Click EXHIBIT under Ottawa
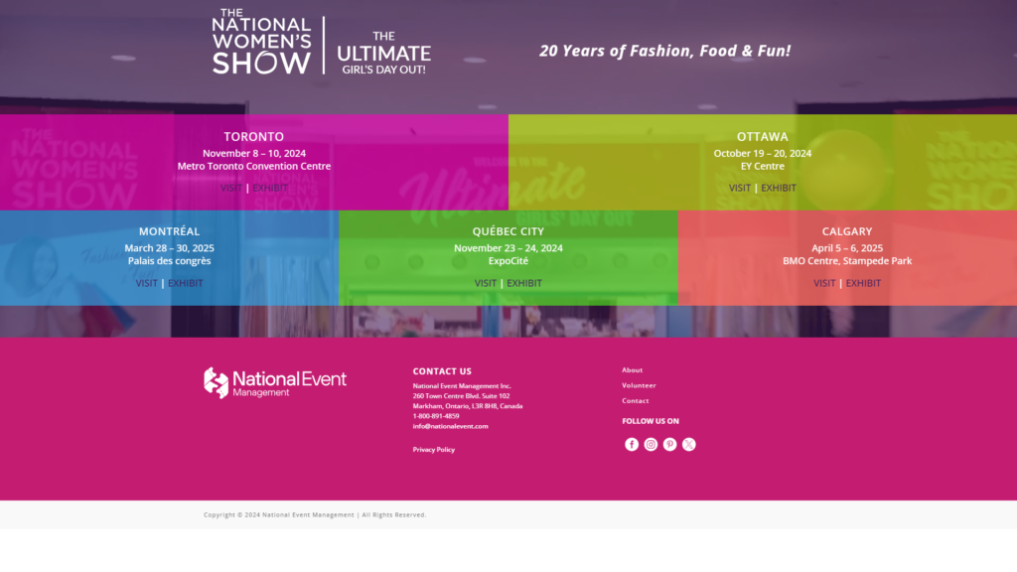Image resolution: width=1017 pixels, height=572 pixels. (x=779, y=188)
